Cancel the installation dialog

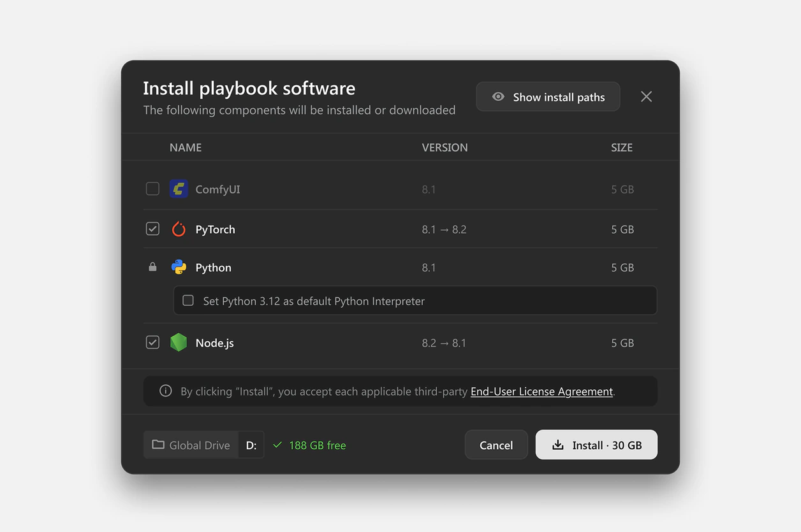tap(496, 445)
